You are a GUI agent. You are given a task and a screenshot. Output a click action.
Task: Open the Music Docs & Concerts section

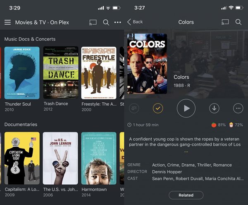point(30,39)
